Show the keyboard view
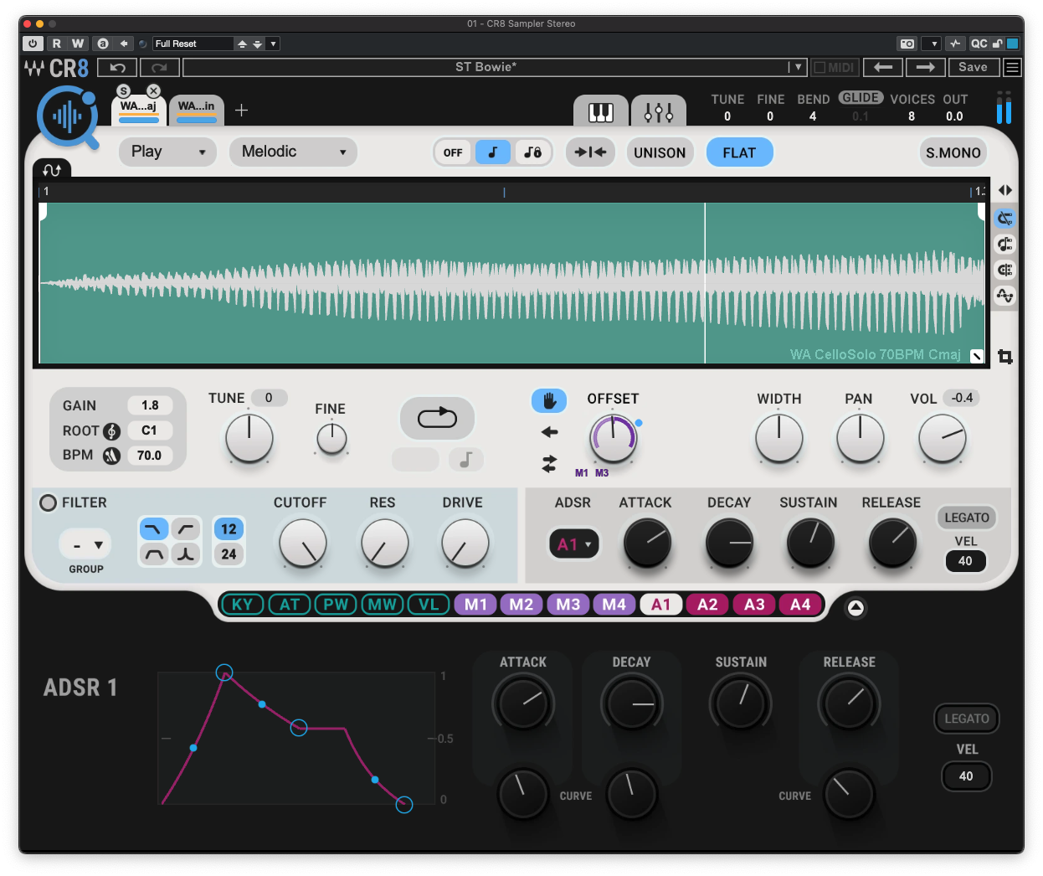The width and height of the screenshot is (1043, 876). click(x=600, y=111)
